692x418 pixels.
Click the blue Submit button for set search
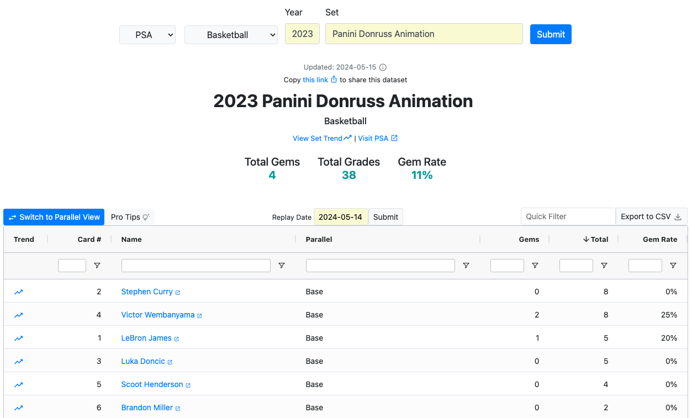tap(551, 34)
